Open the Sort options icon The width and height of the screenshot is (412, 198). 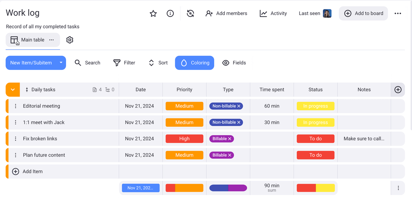click(151, 63)
